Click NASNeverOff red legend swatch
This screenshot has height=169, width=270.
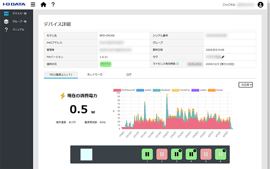pyautogui.click(x=117, y=90)
